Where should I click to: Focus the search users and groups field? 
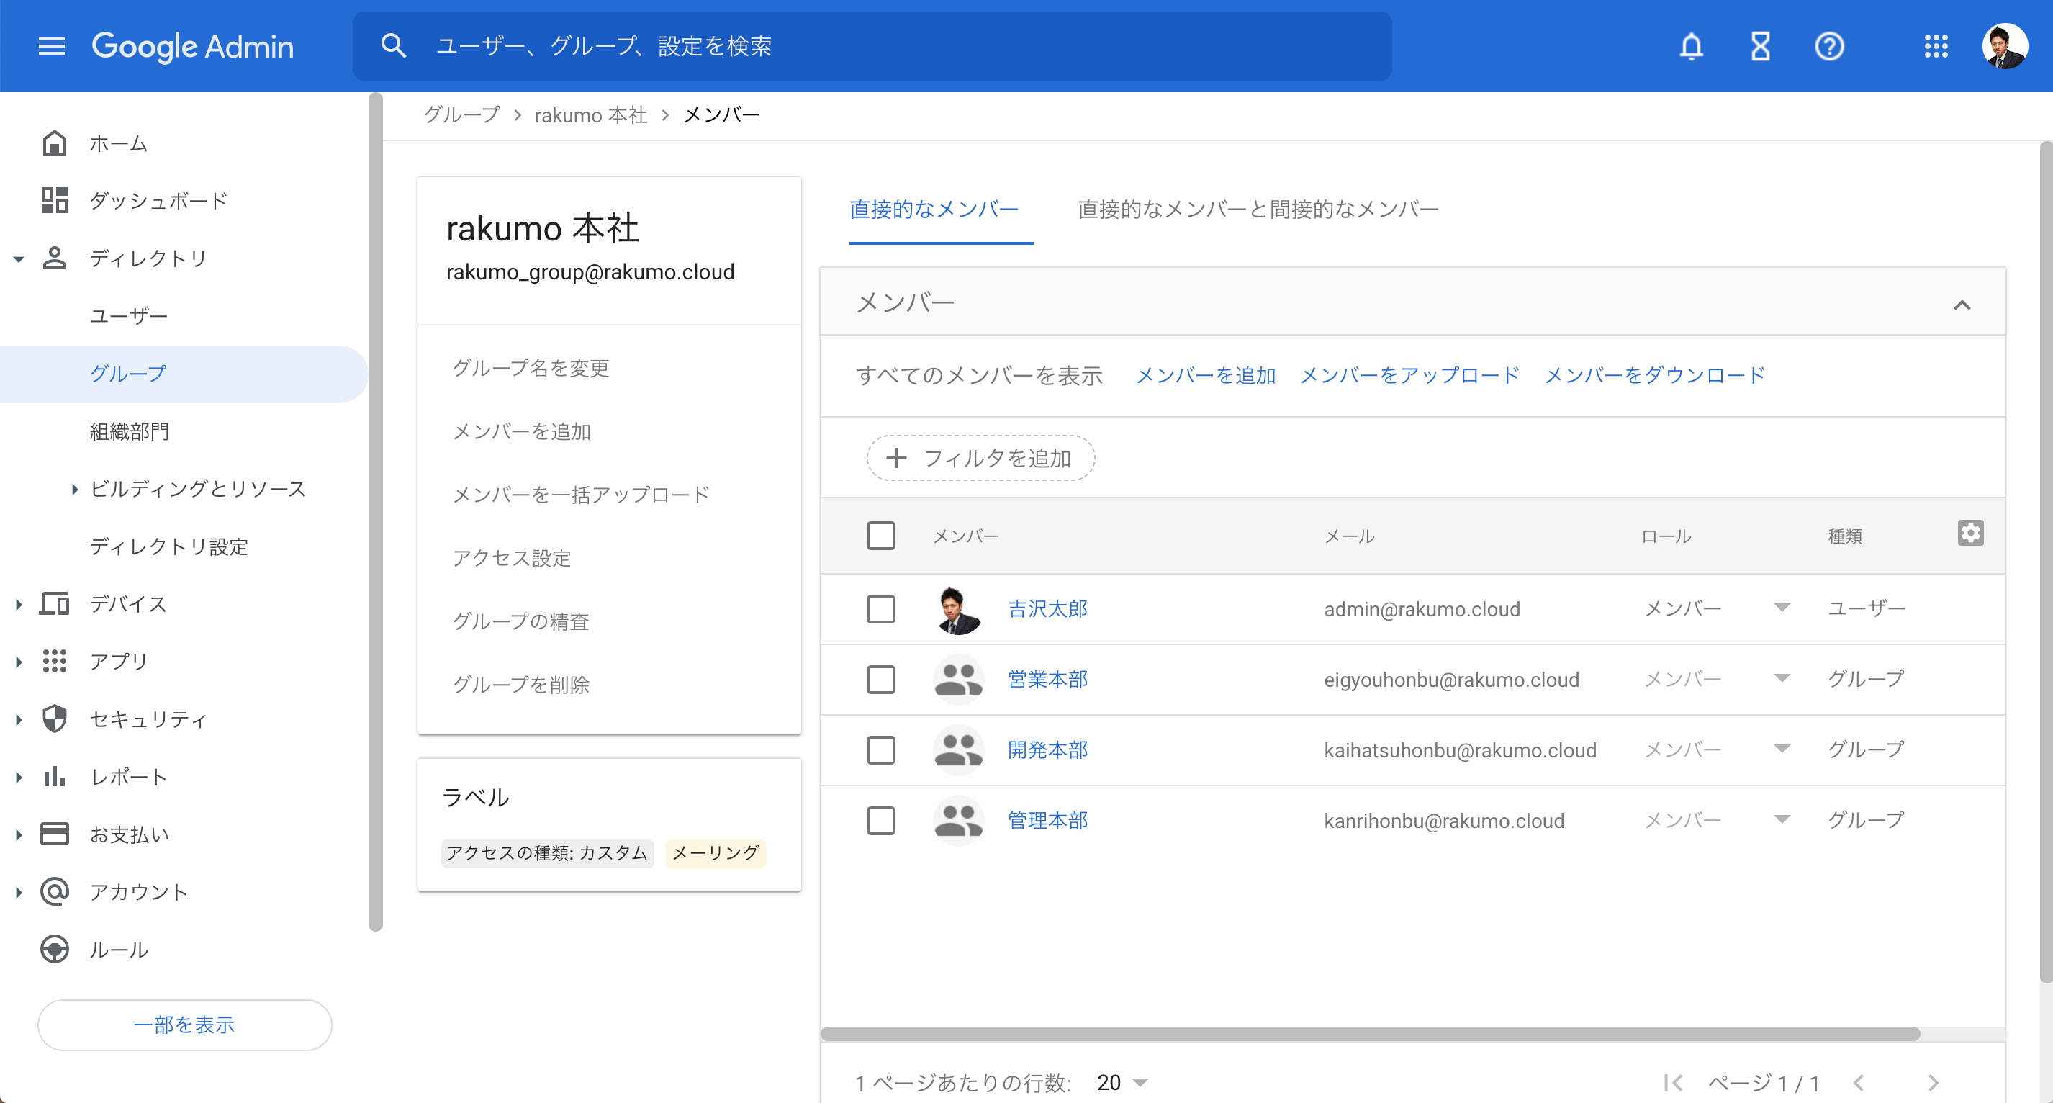pos(872,46)
